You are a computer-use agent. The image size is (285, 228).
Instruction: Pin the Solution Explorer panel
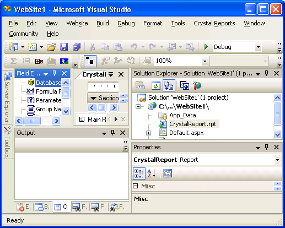[x=267, y=73]
